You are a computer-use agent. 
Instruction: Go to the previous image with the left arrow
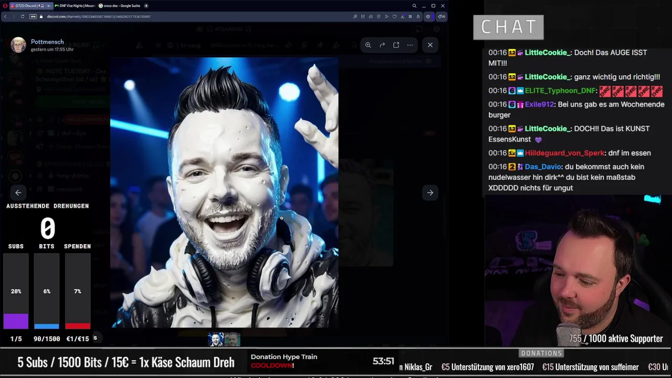coord(18,193)
